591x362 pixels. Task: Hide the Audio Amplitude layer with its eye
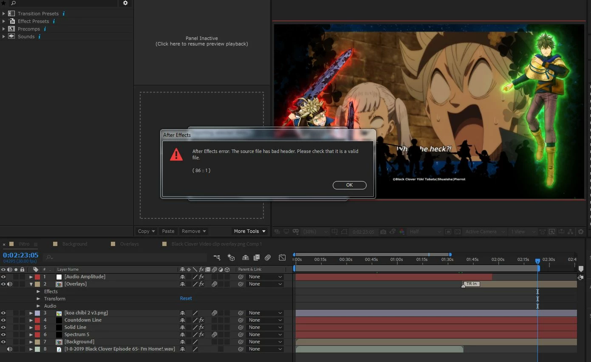pyautogui.click(x=3, y=277)
